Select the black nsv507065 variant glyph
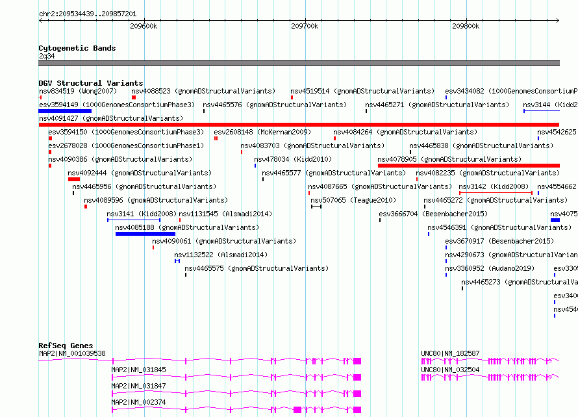Screen dimensions: 578x417 (x=316, y=207)
